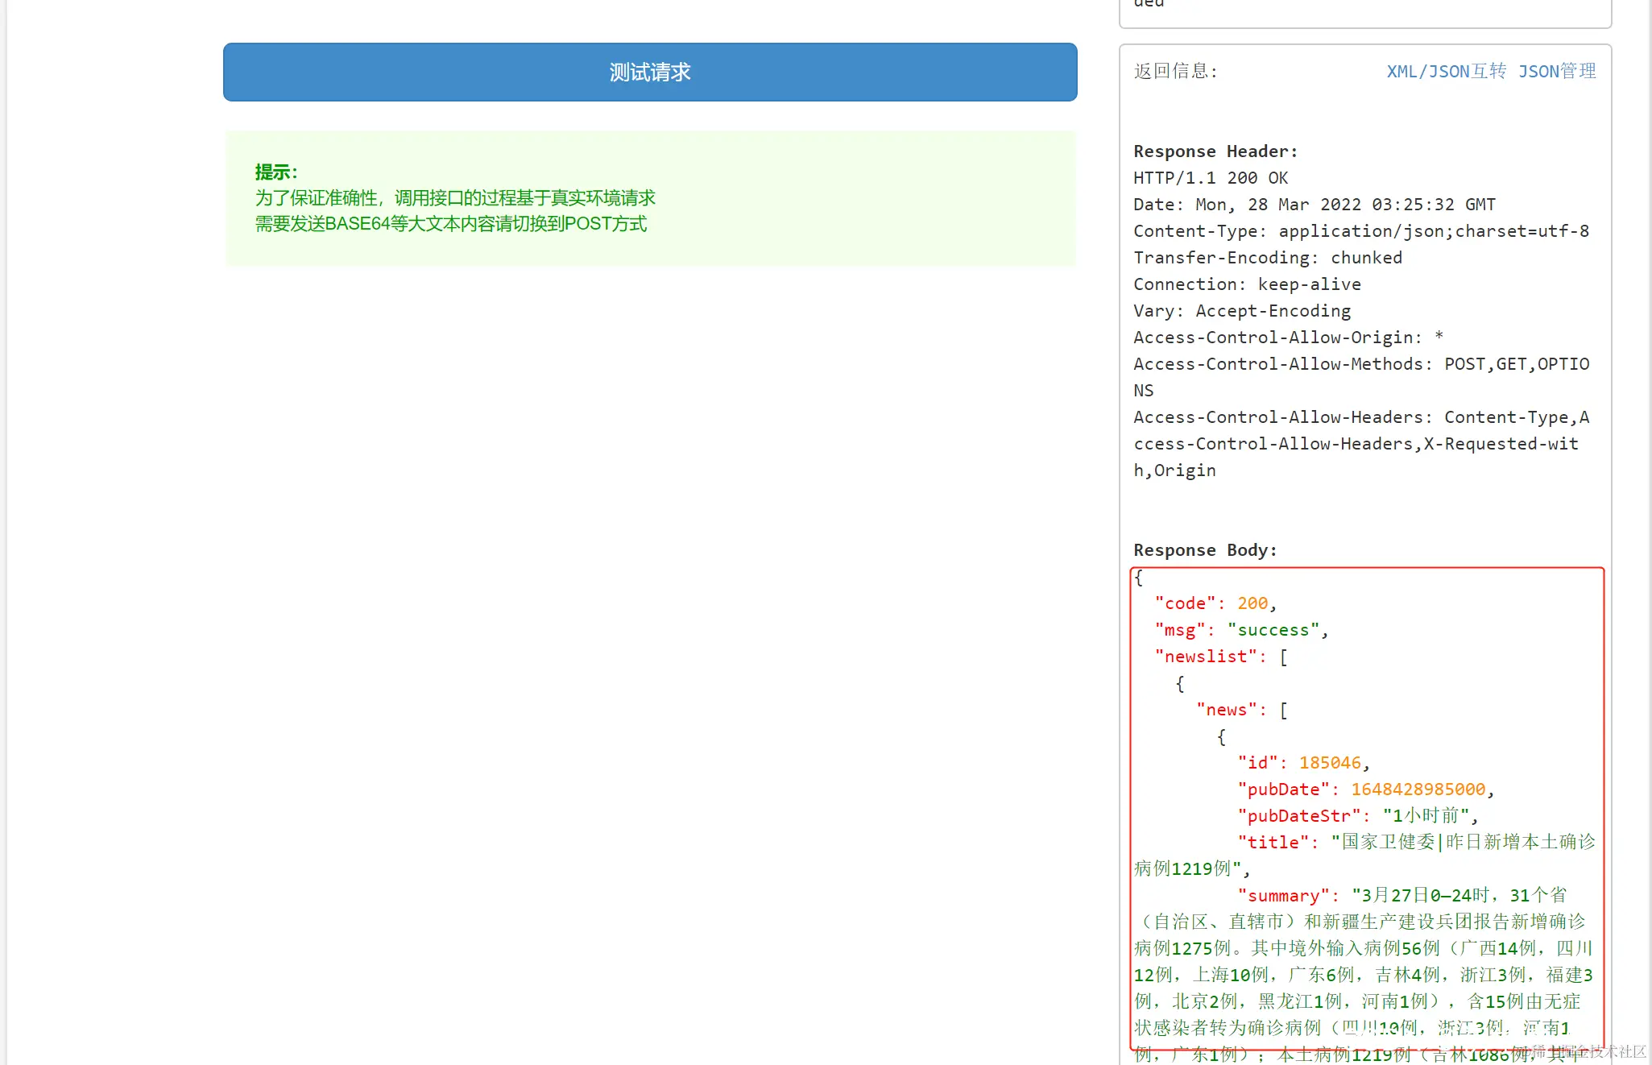
Task: Click the 返回信息 label
Action: [x=1175, y=72]
